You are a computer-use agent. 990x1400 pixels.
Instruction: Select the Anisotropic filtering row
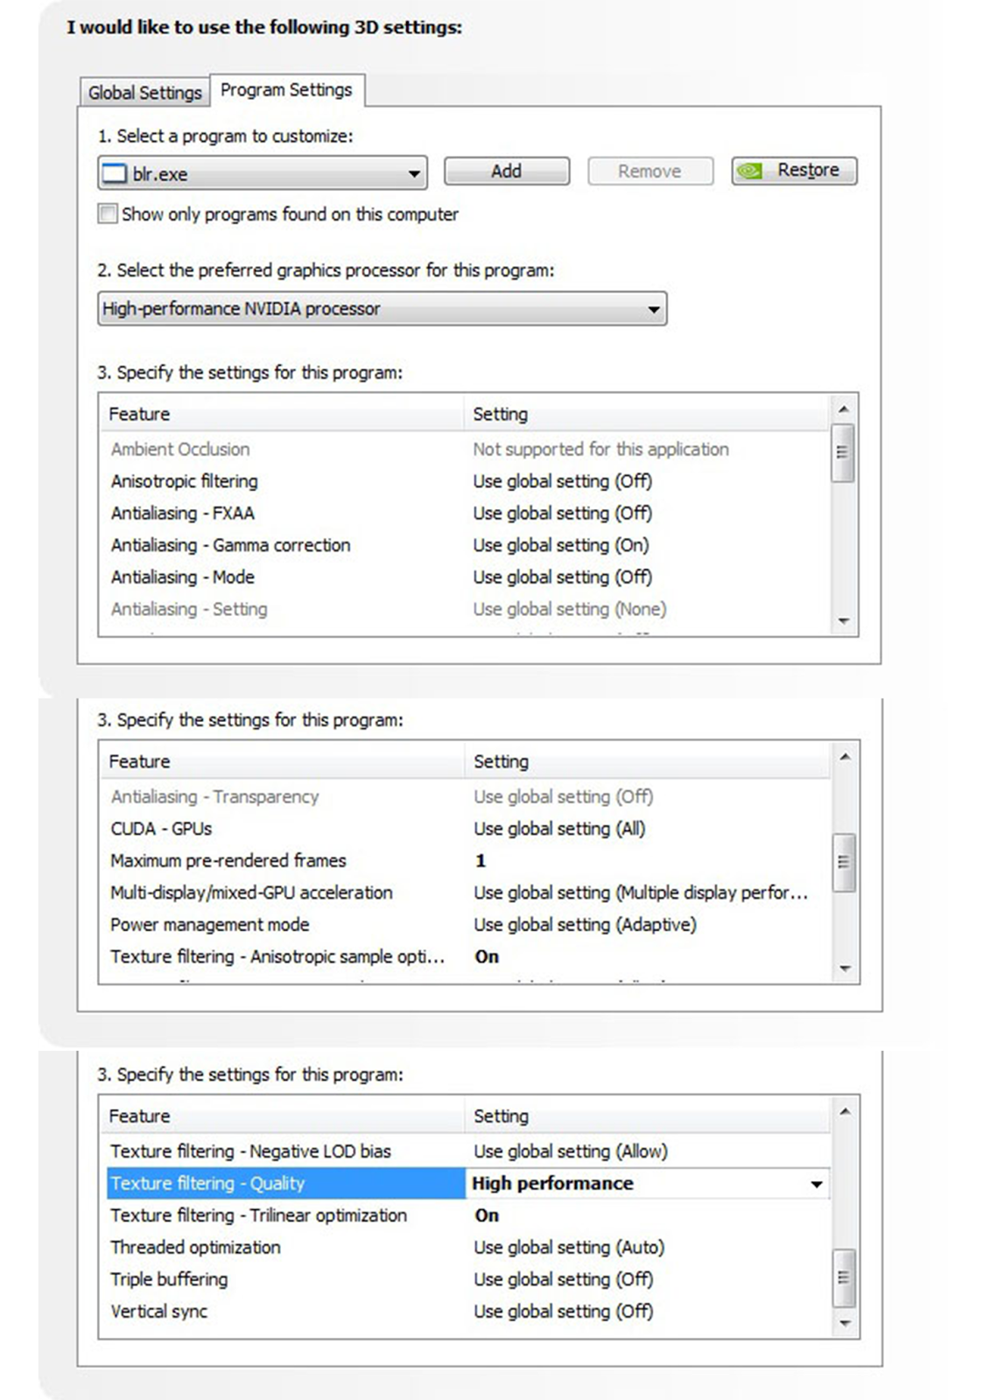[464, 481]
